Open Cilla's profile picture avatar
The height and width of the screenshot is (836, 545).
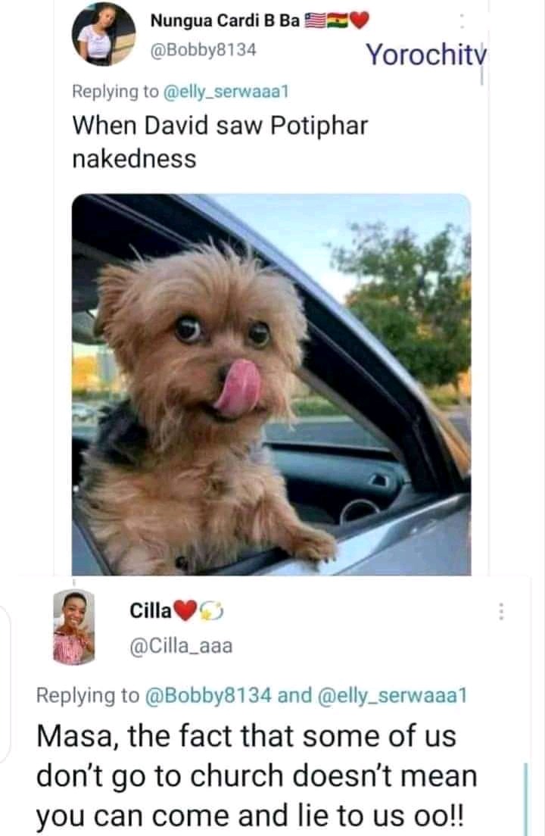(74, 627)
